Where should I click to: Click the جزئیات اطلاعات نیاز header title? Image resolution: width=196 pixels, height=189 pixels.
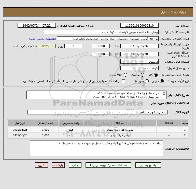174,12
